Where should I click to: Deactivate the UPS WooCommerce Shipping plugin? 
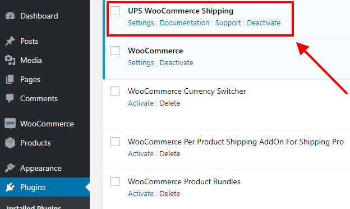[264, 23]
